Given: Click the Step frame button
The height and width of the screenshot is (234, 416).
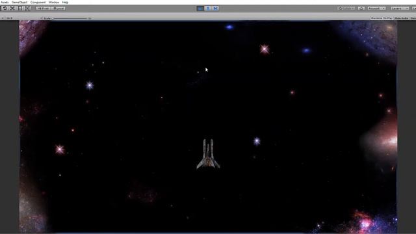Looking at the screenshot, I should [x=215, y=8].
